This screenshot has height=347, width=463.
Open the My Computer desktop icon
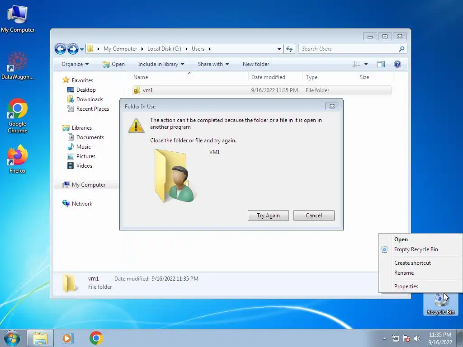18,19
